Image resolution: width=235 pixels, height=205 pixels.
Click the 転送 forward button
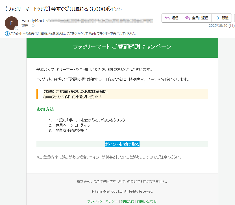(x=222, y=18)
